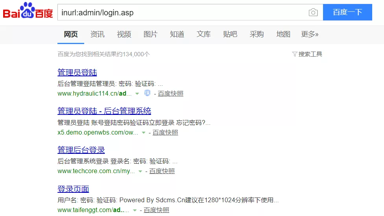Switch to the 资讯 tab

click(97, 34)
